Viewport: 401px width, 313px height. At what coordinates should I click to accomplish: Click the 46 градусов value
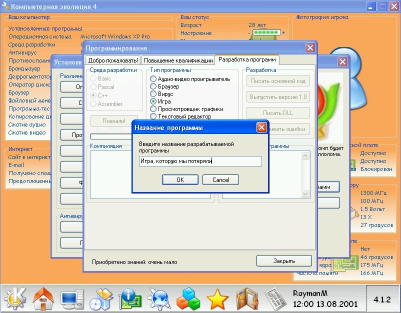click(376, 257)
